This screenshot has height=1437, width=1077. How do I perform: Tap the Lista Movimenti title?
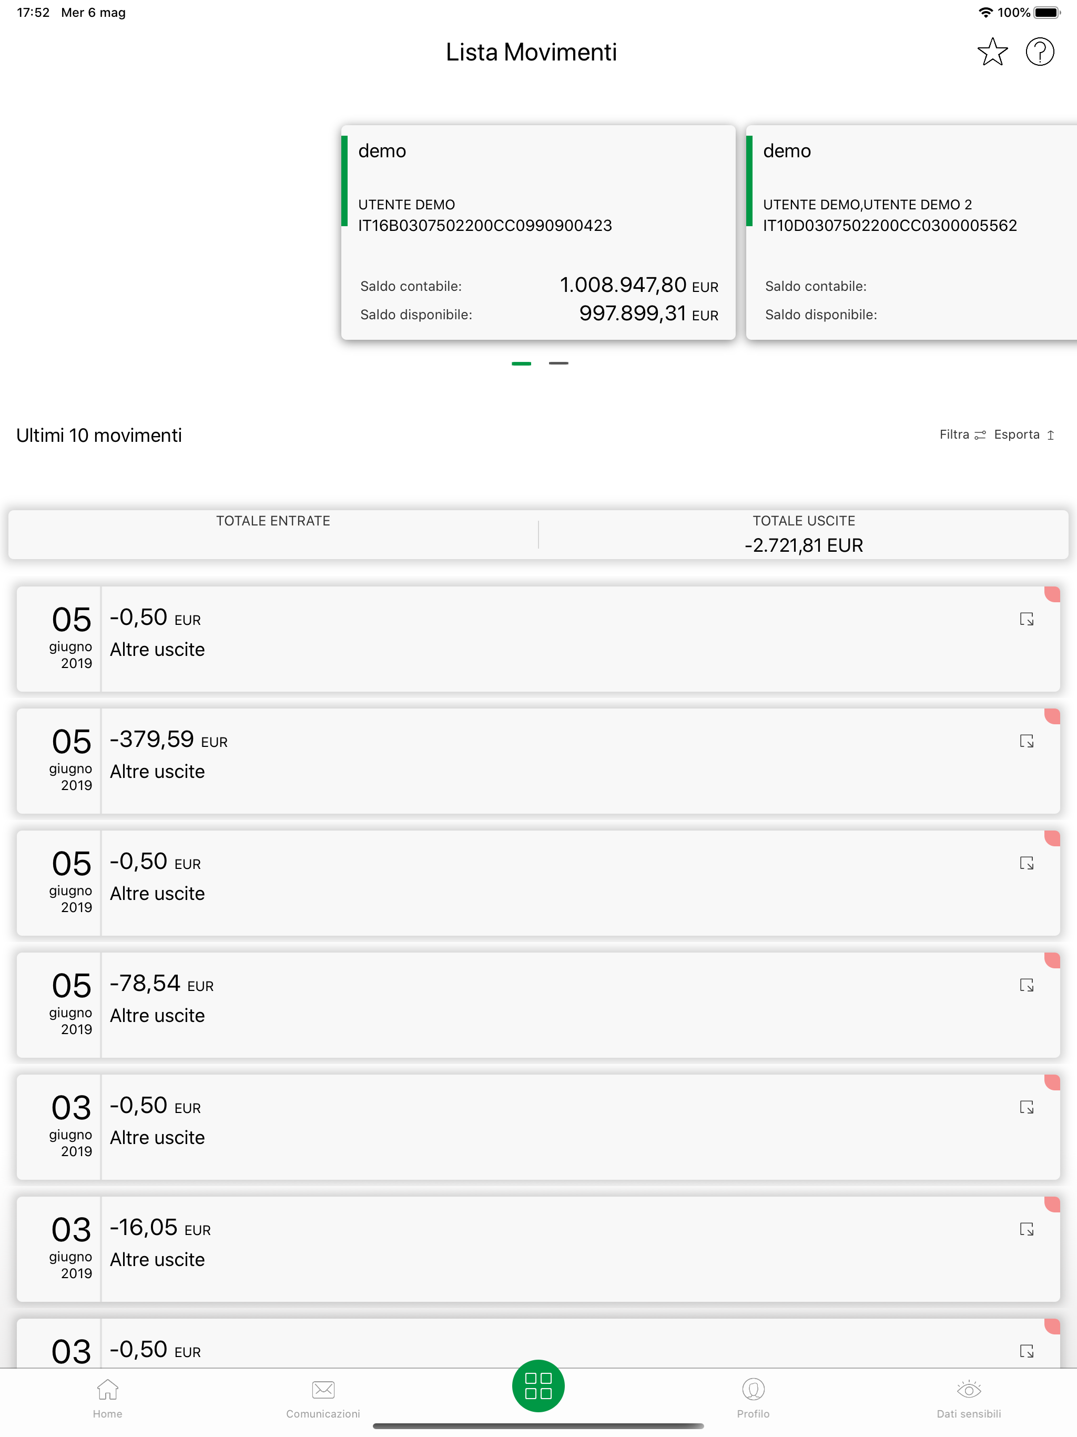[531, 52]
